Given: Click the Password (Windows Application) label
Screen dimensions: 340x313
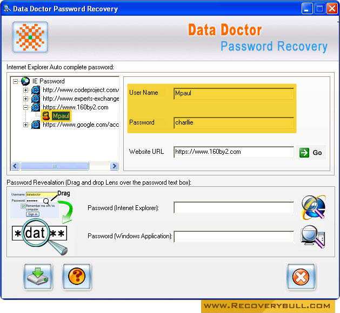Looking at the screenshot, I should click(x=130, y=236).
